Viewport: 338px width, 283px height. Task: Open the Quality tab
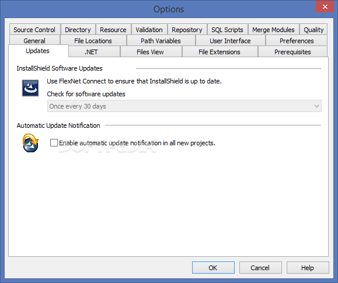tap(313, 29)
